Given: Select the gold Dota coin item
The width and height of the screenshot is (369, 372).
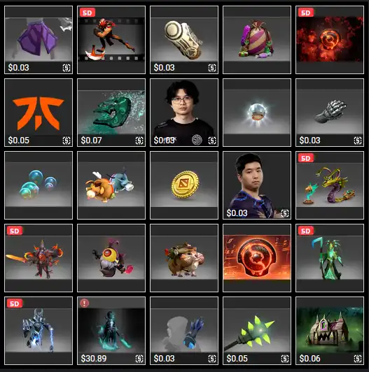Looking at the screenshot, I should click(184, 185).
